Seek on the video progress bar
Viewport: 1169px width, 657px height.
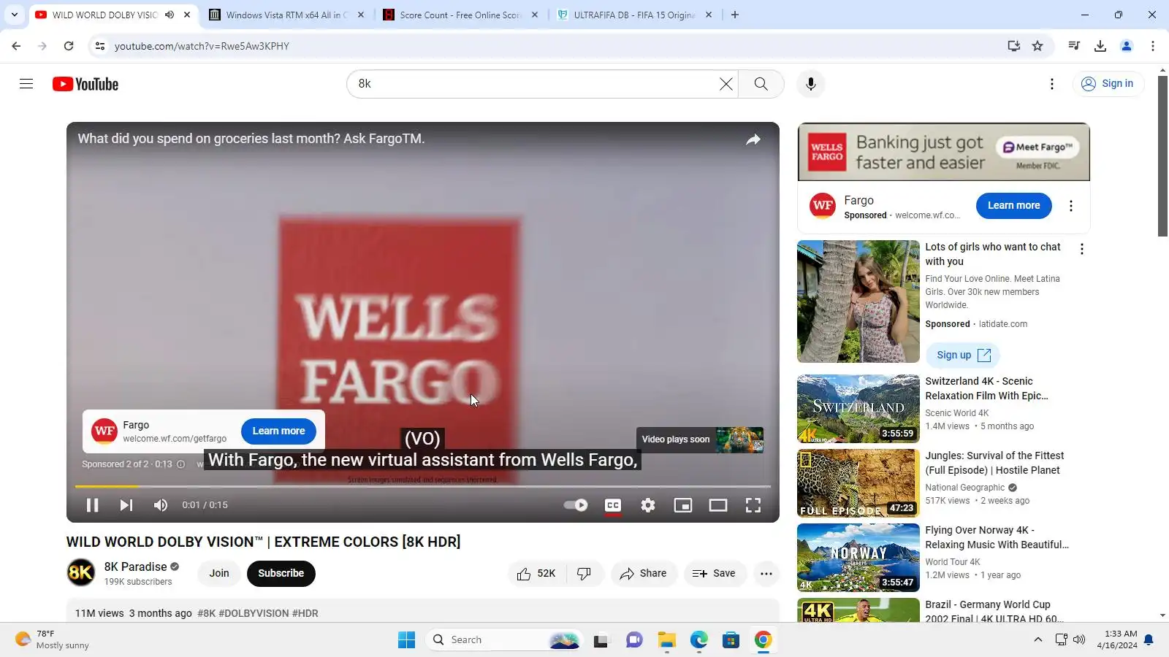pos(423,486)
